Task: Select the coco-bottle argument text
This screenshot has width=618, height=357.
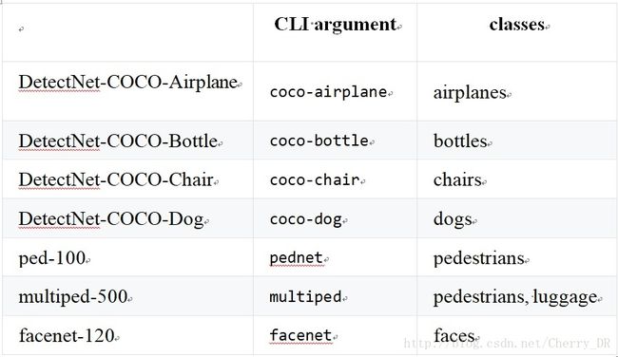Action: (319, 141)
